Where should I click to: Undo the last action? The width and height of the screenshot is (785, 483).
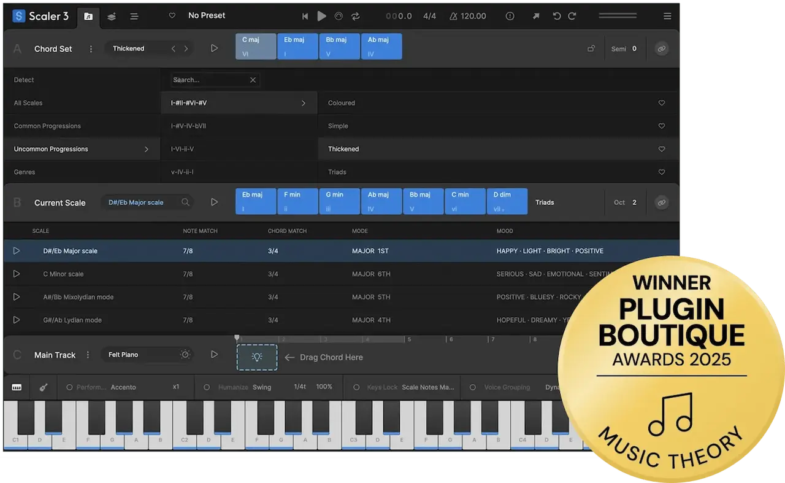pyautogui.click(x=556, y=17)
